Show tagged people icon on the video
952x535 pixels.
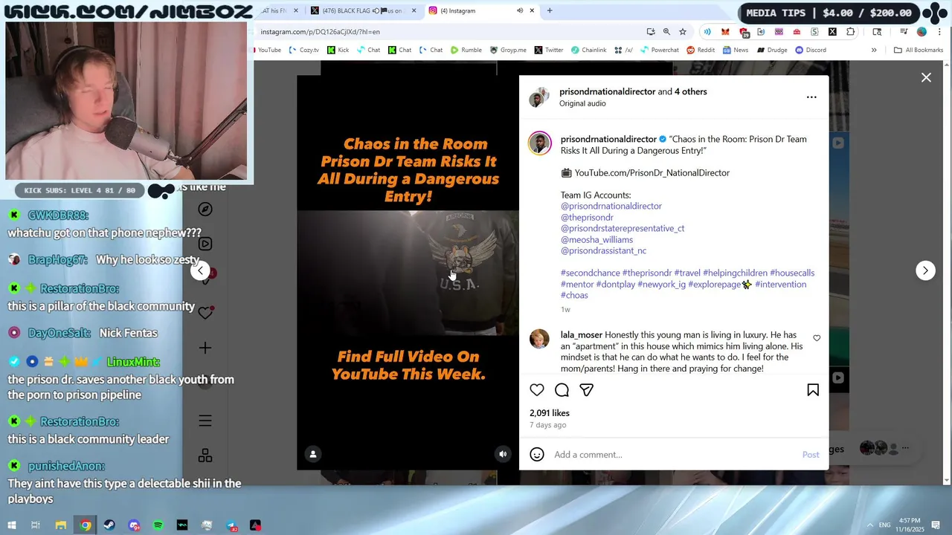point(313,454)
